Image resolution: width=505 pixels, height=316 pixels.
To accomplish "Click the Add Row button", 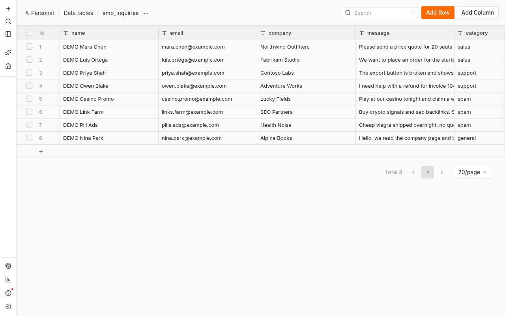I will pyautogui.click(x=438, y=13).
